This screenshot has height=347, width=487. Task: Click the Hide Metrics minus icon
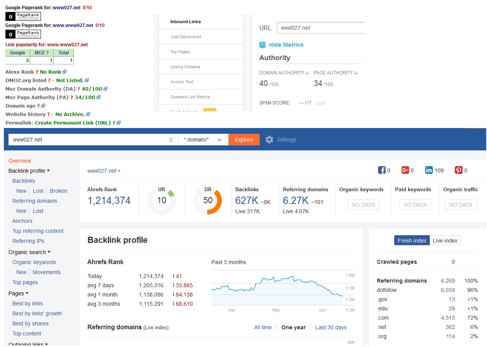click(x=262, y=45)
